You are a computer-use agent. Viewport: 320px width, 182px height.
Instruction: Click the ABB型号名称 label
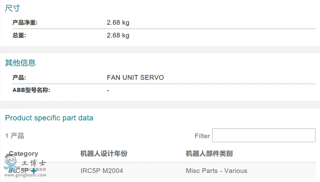(31, 90)
